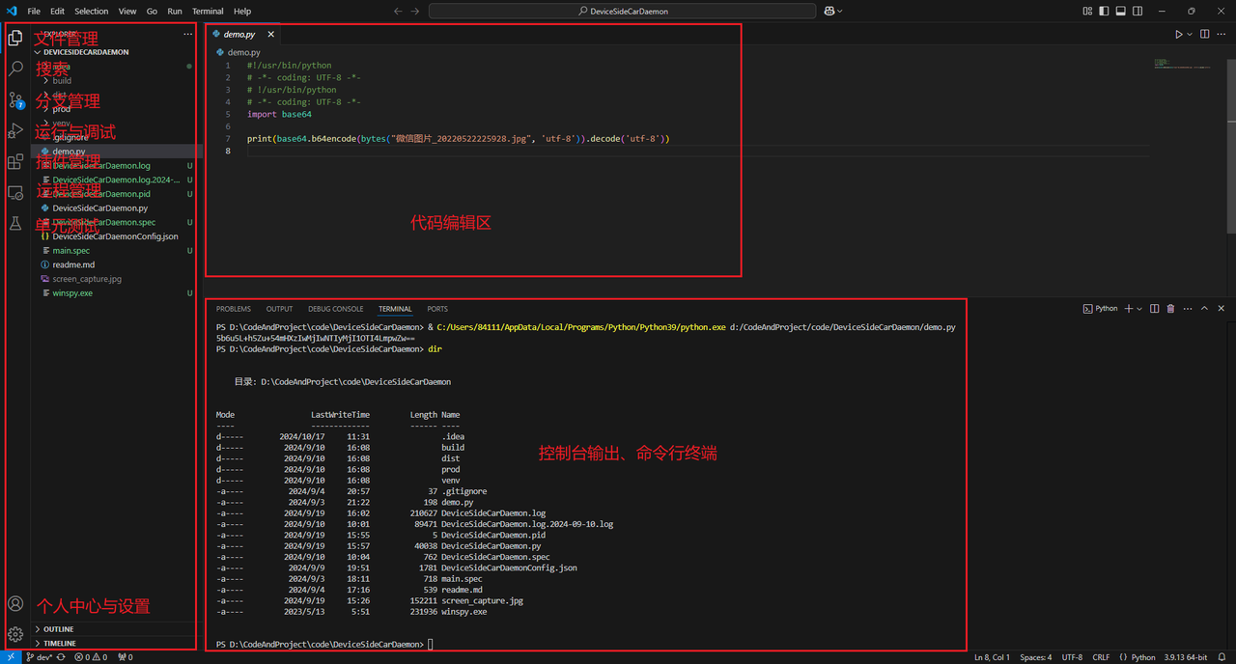This screenshot has height=664, width=1236.
Task: Kill terminal with the trash icon
Action: (x=1170, y=309)
